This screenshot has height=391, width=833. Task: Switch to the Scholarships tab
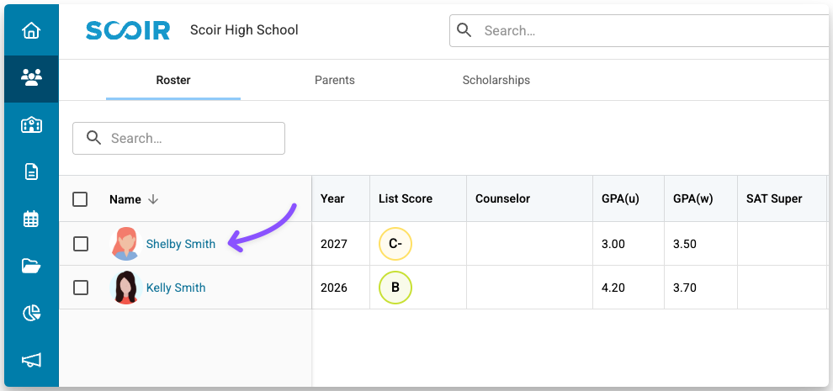click(x=496, y=81)
